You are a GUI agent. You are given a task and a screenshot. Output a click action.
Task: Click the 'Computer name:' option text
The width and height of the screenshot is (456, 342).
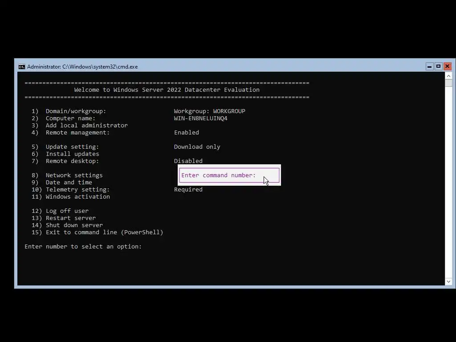[70, 118]
